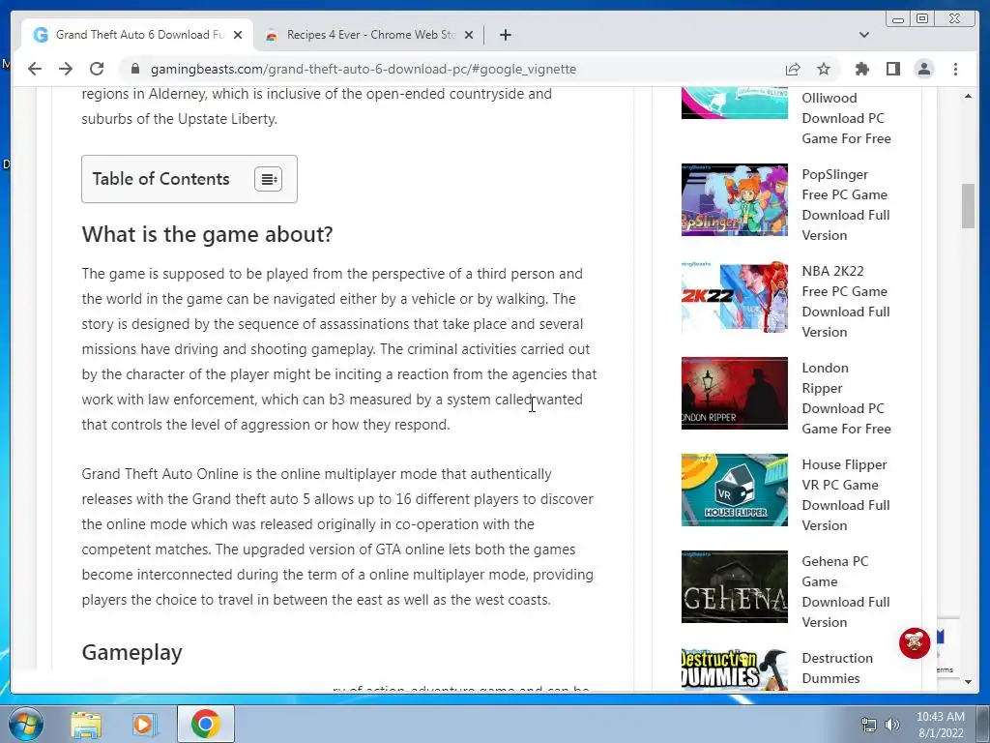Open the Destruction Dummies thumbnail
The image size is (990, 743).
(x=735, y=669)
